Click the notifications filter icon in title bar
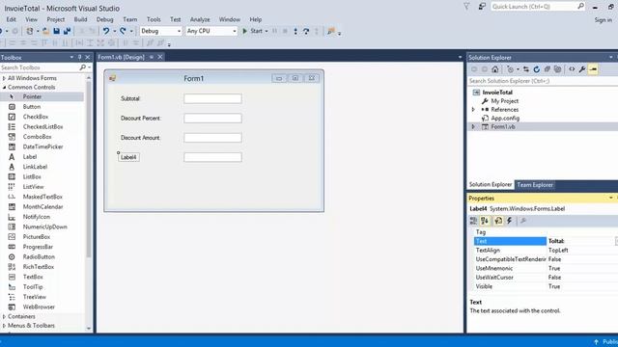 pyautogui.click(x=466, y=7)
